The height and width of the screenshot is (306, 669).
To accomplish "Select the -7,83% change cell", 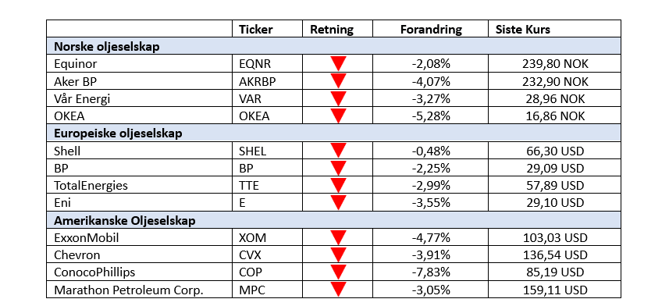I will (x=430, y=272).
